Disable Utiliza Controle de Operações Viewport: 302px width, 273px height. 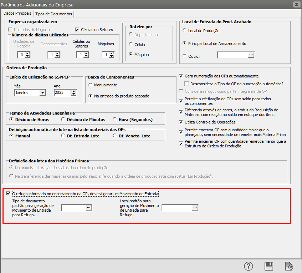point(181,122)
